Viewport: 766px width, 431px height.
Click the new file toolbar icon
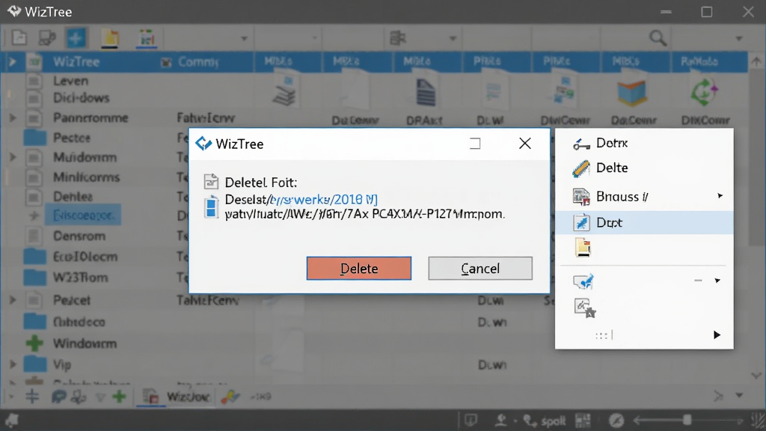19,37
